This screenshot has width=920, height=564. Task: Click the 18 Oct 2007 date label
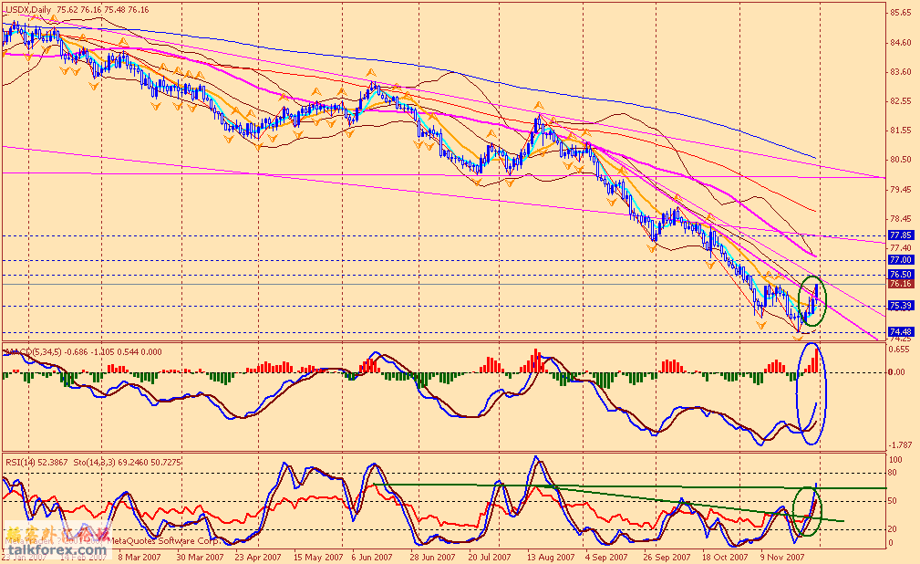pyautogui.click(x=725, y=557)
